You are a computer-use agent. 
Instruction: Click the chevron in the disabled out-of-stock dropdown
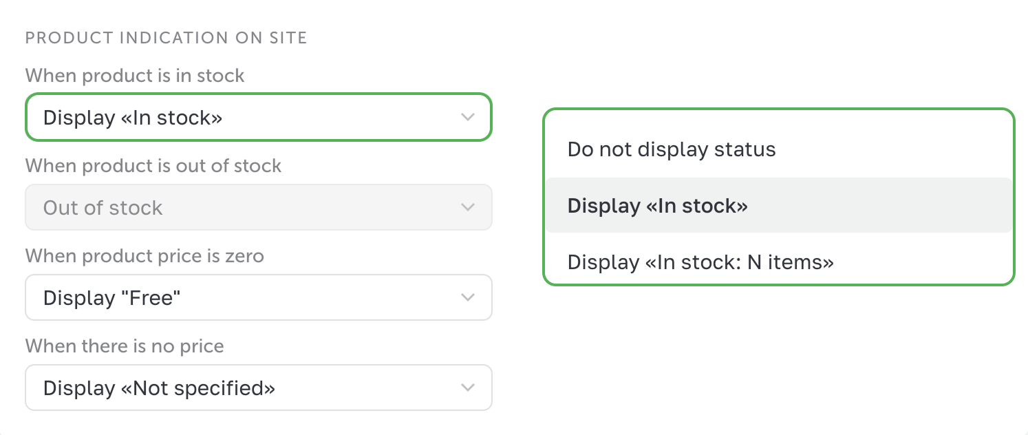click(468, 207)
